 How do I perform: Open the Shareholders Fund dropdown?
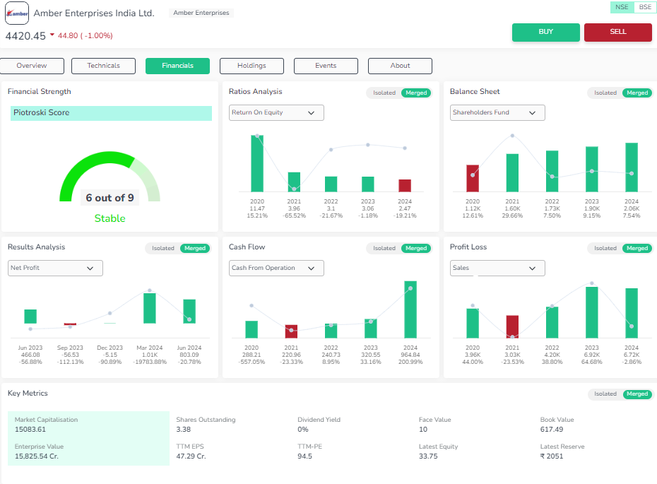point(497,113)
